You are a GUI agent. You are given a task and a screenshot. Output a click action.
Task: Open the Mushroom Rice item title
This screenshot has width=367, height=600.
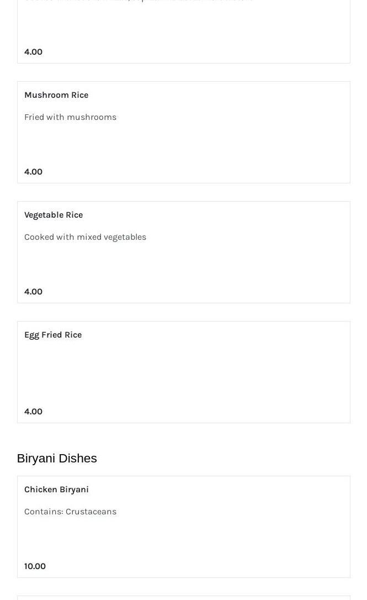click(x=56, y=95)
